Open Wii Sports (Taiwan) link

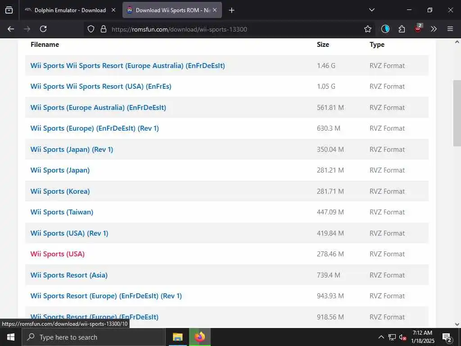[x=62, y=212]
